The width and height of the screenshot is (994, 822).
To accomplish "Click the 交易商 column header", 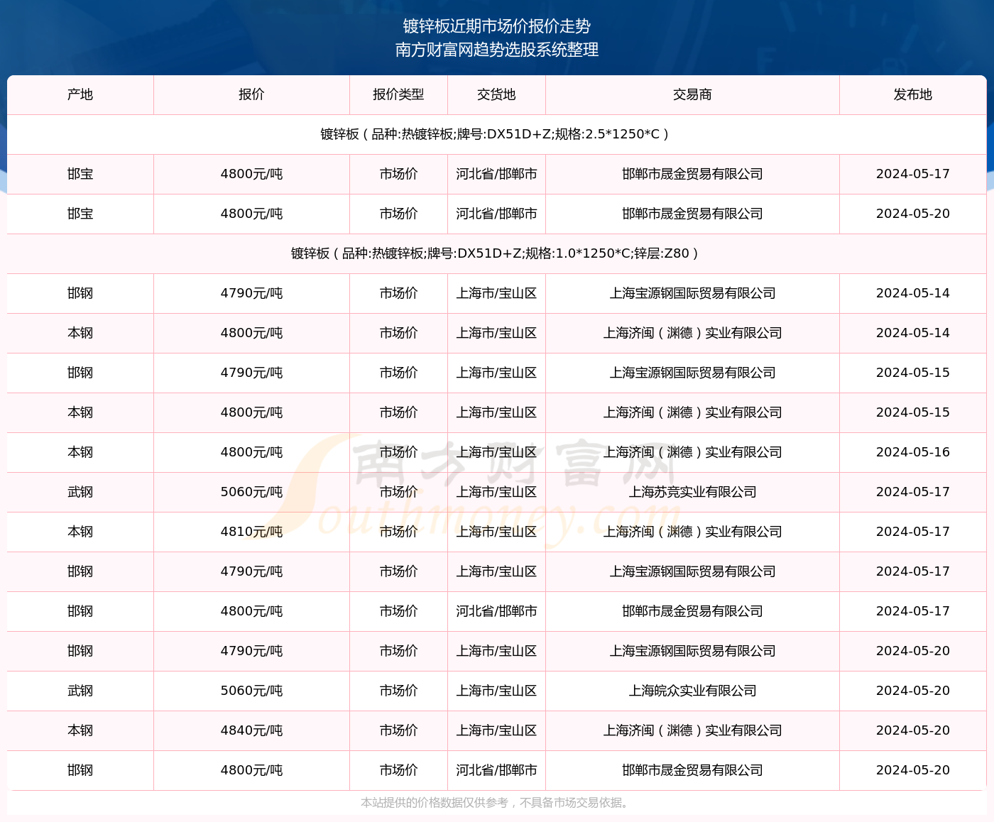I will pos(692,94).
